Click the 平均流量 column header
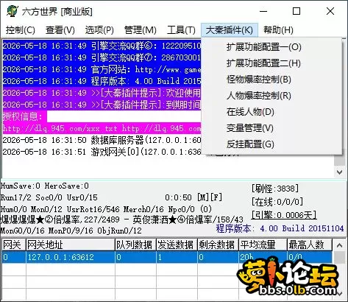This screenshot has width=348, height=302. (263, 245)
